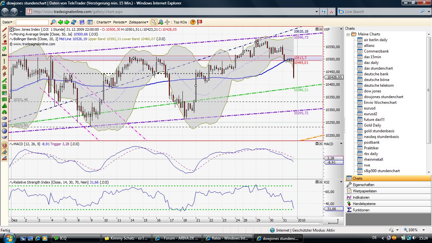Select the Abc text annotation tool
This screenshot has width=432, height=243.
tap(4, 55)
